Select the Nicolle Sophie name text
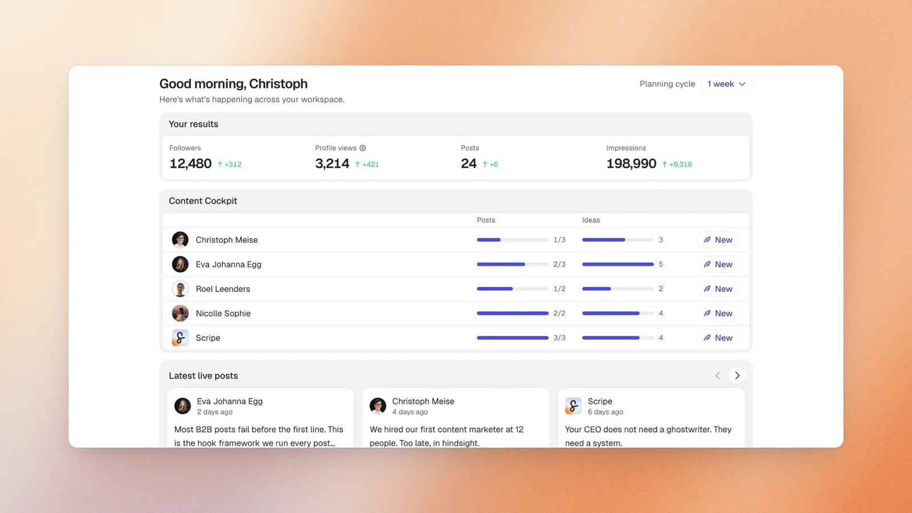Viewport: 912px width, 513px height. (223, 313)
